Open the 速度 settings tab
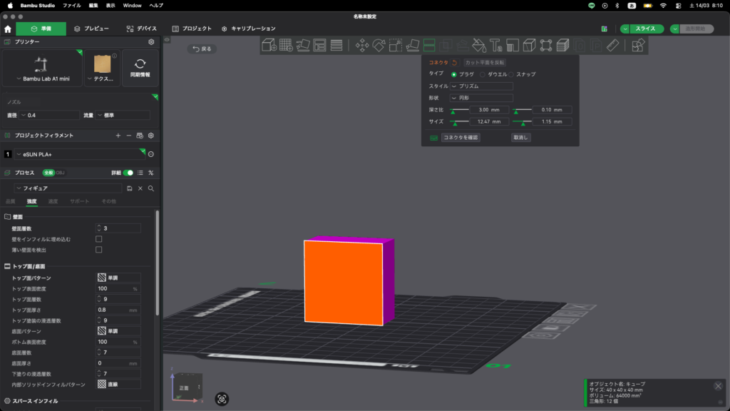This screenshot has width=730, height=411. [x=53, y=201]
